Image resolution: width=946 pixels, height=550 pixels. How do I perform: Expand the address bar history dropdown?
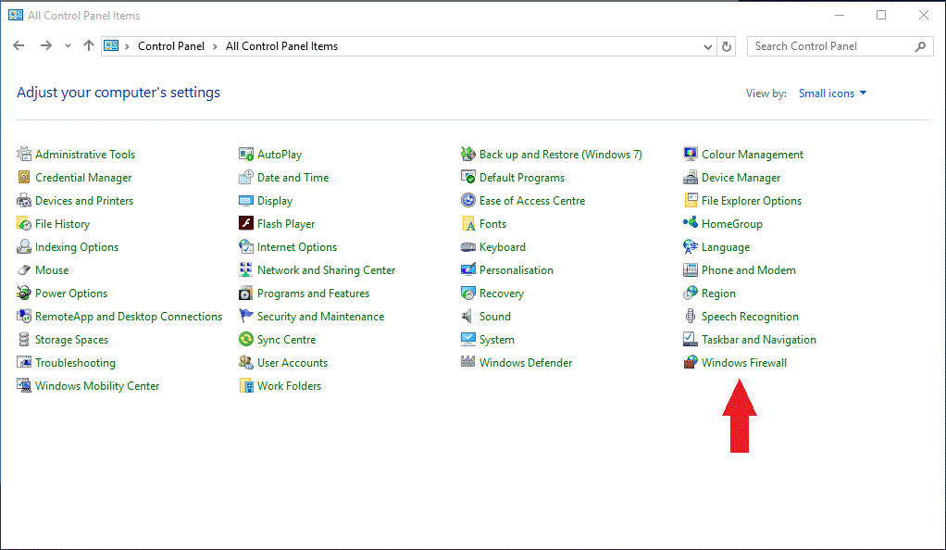(708, 46)
